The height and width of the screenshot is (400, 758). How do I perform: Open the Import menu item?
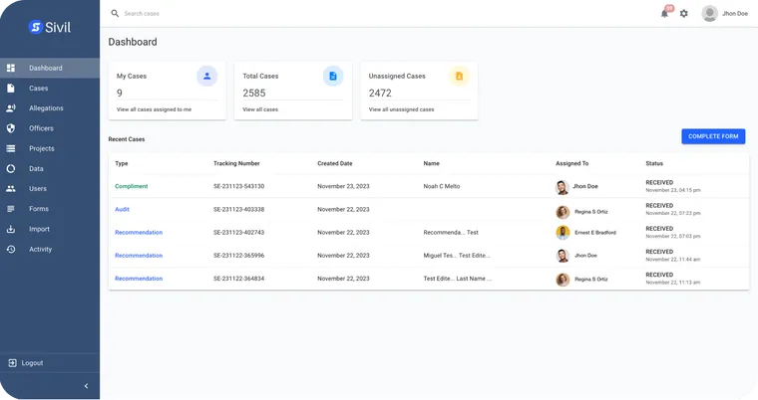tap(50, 229)
